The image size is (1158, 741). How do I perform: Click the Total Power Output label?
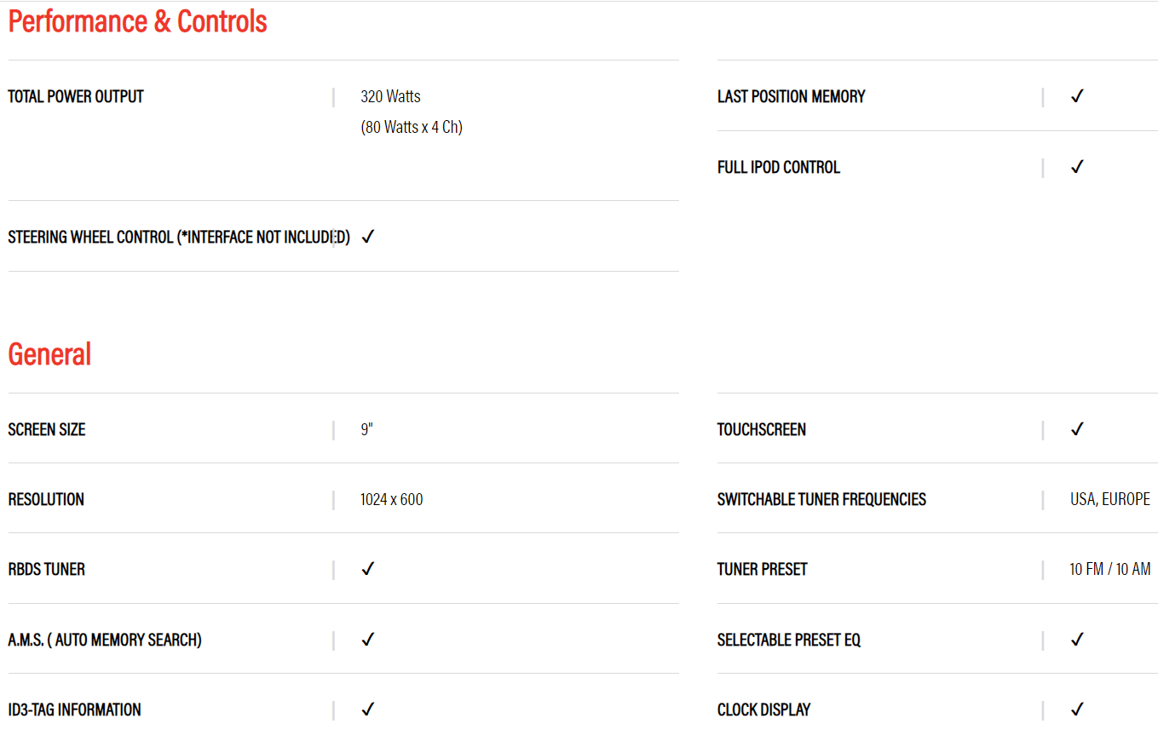click(76, 96)
